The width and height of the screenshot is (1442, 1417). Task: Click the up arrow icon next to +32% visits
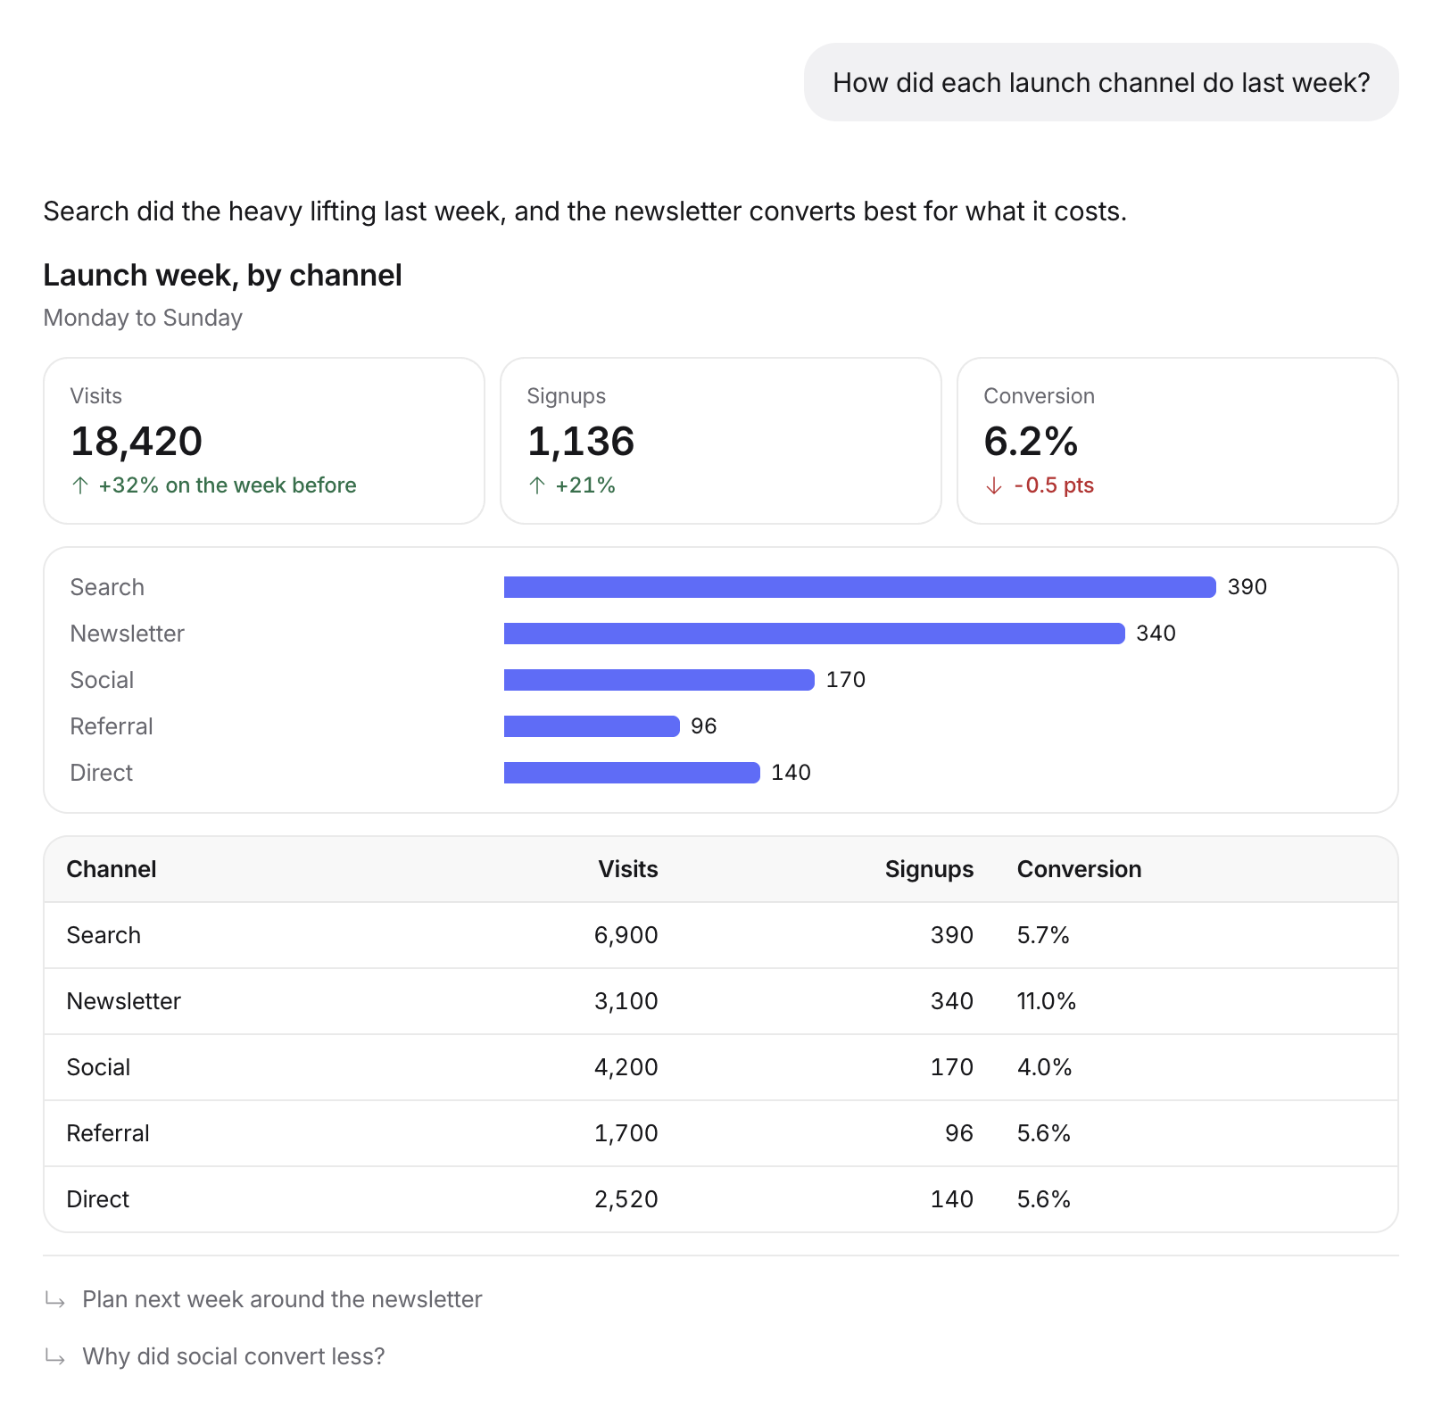point(80,485)
